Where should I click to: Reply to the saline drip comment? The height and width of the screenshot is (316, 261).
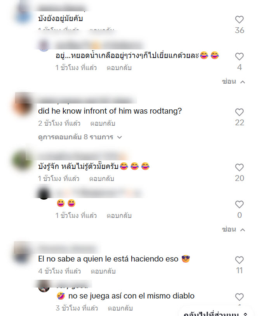119,68
